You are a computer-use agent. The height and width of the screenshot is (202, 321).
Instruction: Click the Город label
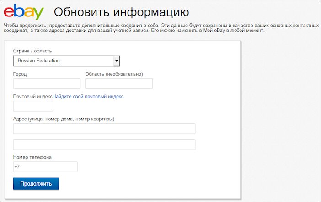(20, 74)
